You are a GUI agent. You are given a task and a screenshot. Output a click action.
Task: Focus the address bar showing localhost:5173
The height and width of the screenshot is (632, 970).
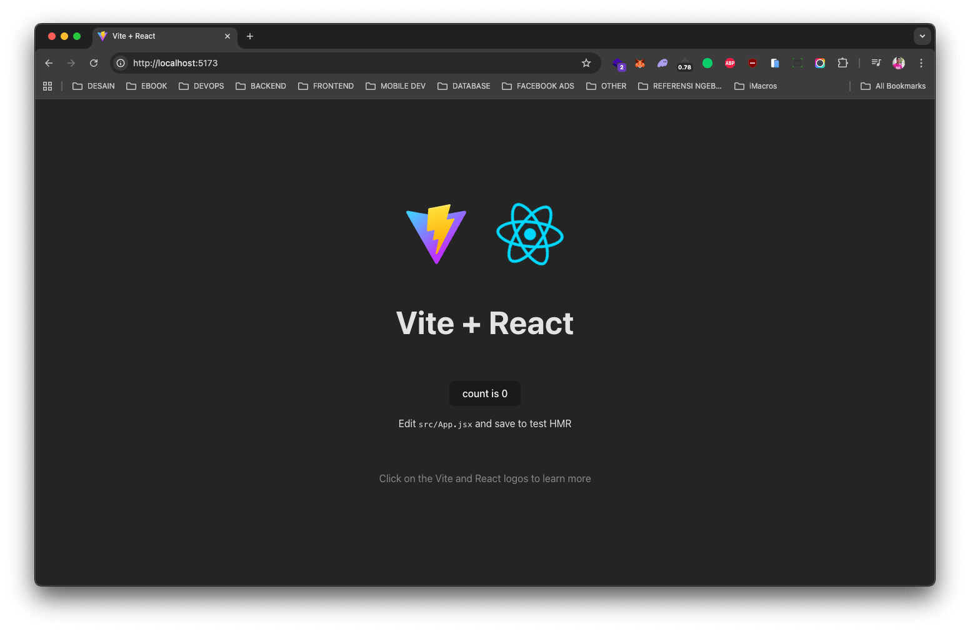355,63
